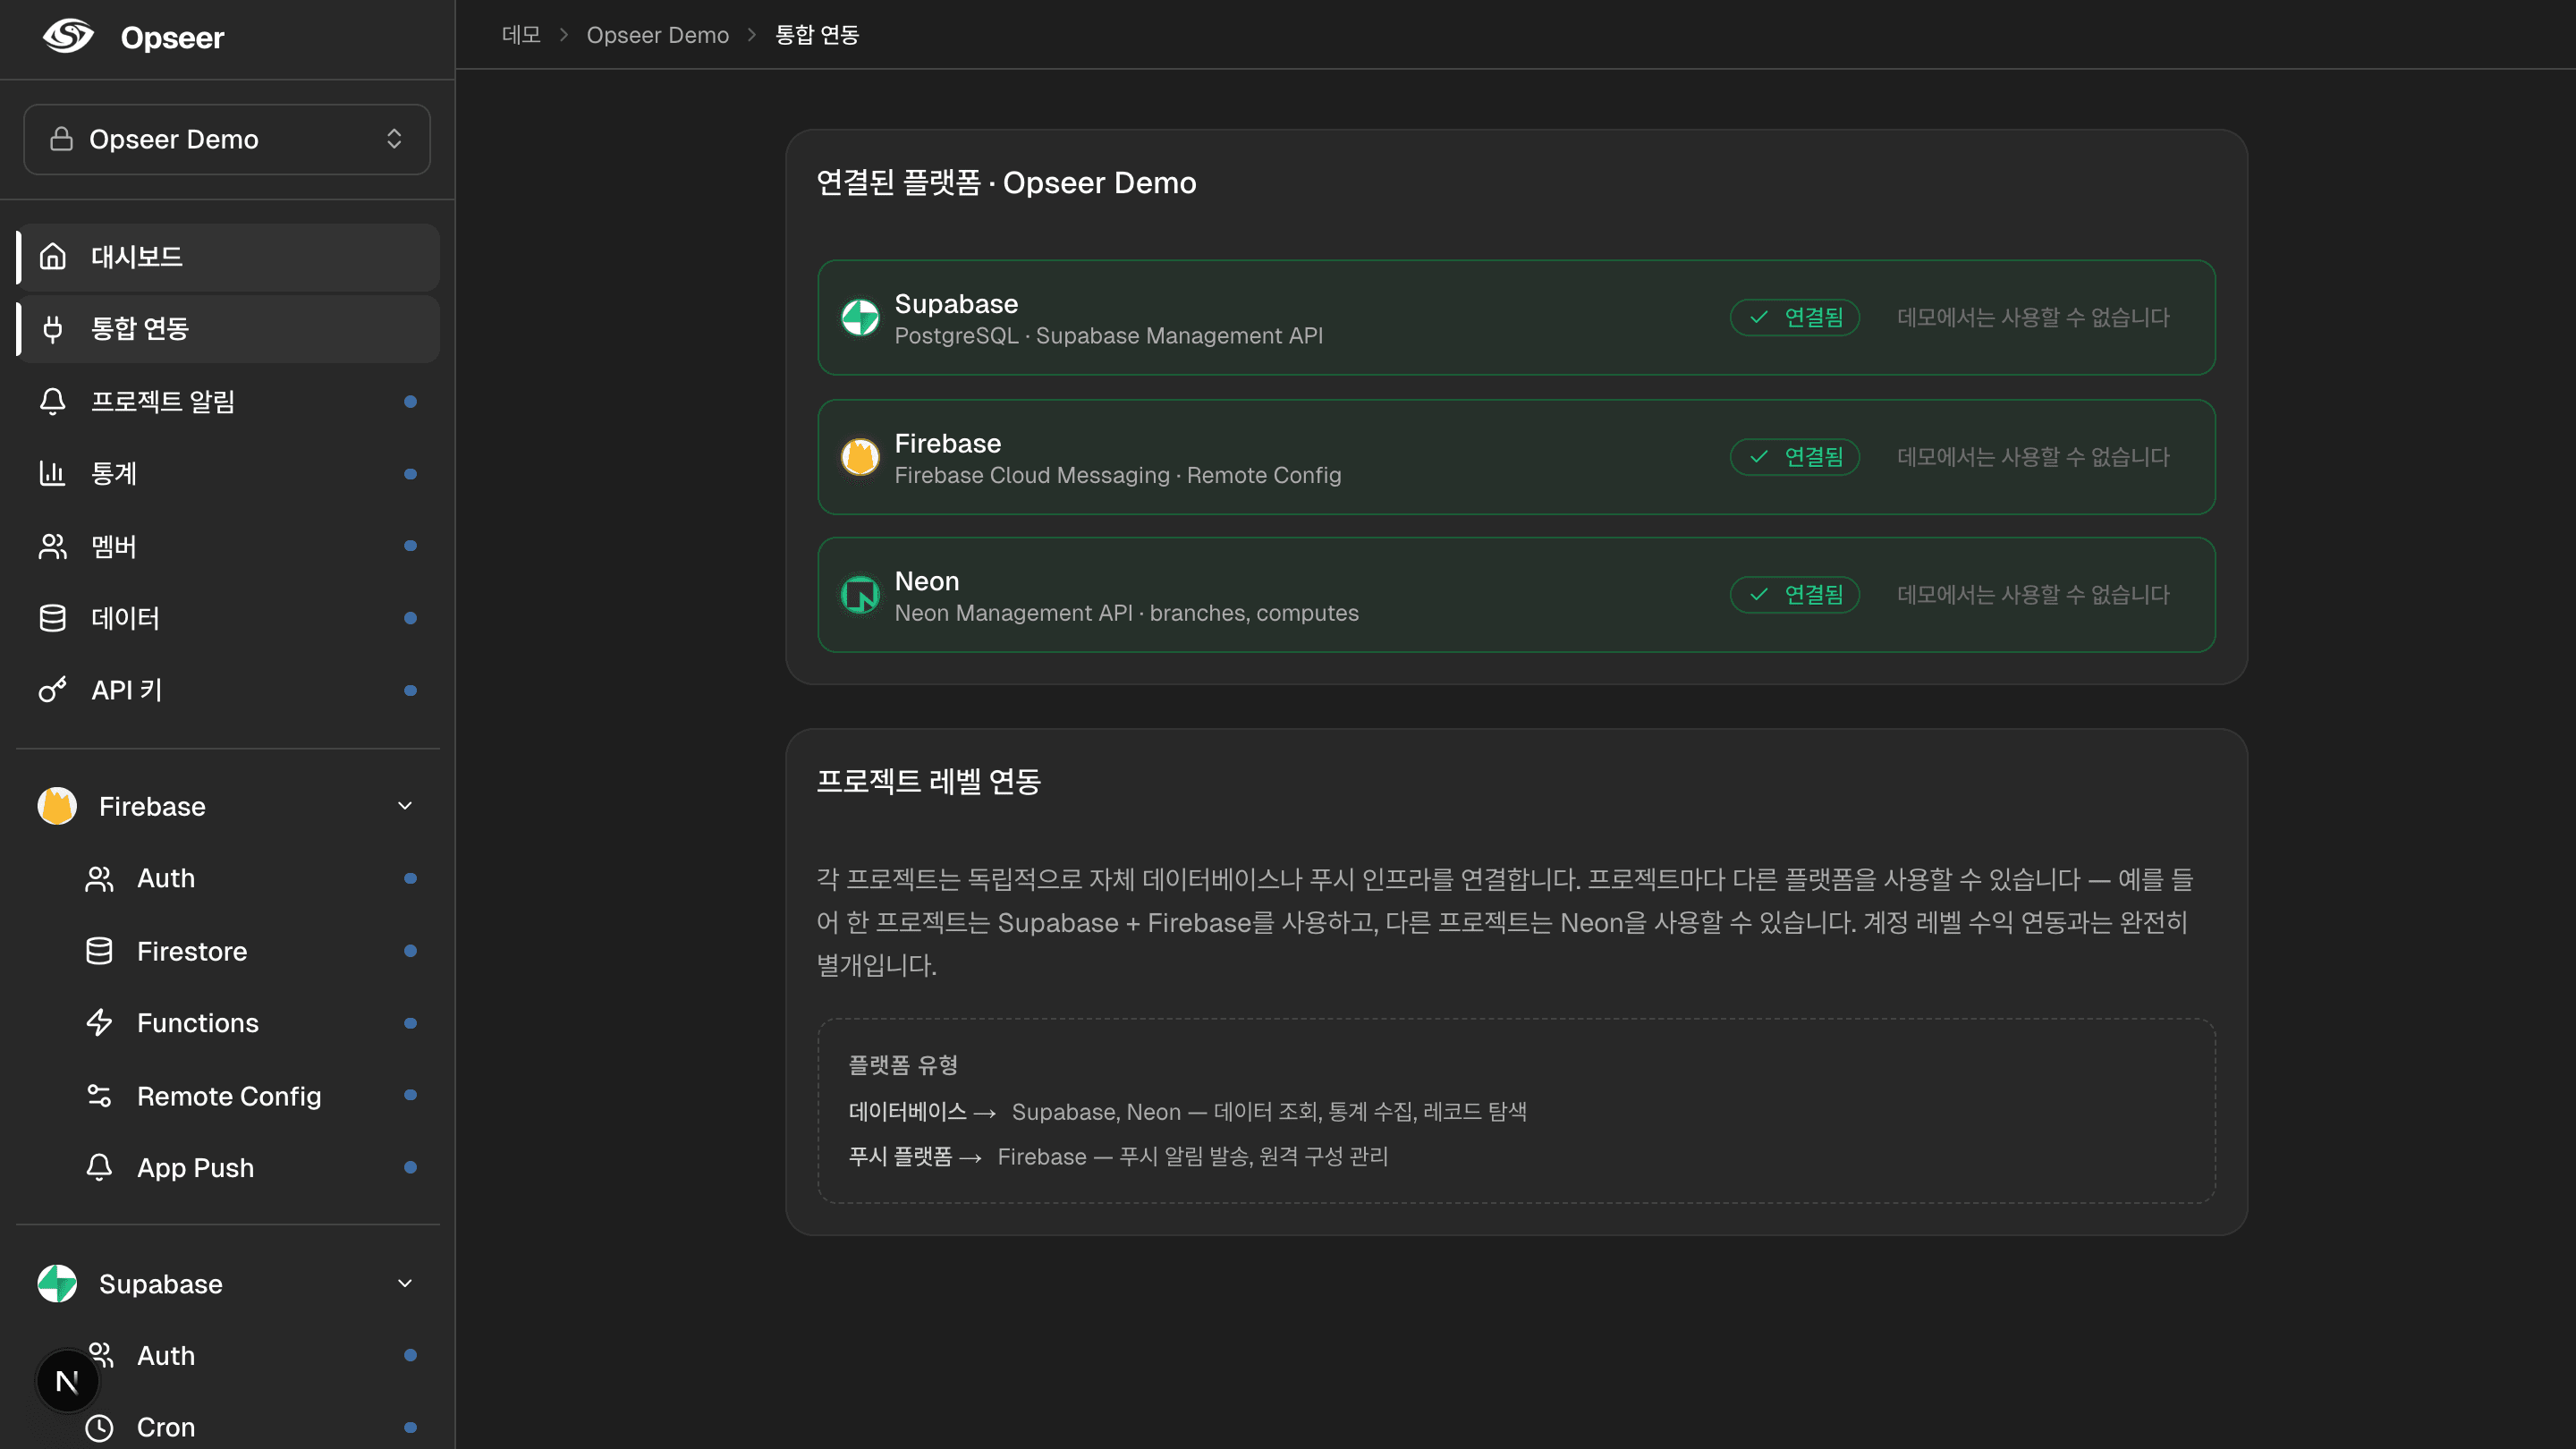The width and height of the screenshot is (2576, 1449).
Task: Click the 플랫폼 유형 label
Action: [x=903, y=1065]
